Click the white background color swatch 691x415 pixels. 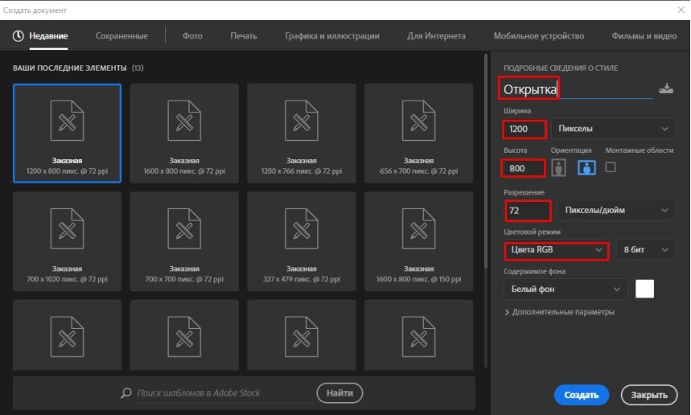point(644,289)
